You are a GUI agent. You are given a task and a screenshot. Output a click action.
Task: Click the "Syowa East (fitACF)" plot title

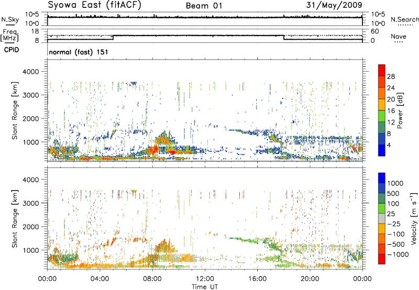click(x=95, y=5)
